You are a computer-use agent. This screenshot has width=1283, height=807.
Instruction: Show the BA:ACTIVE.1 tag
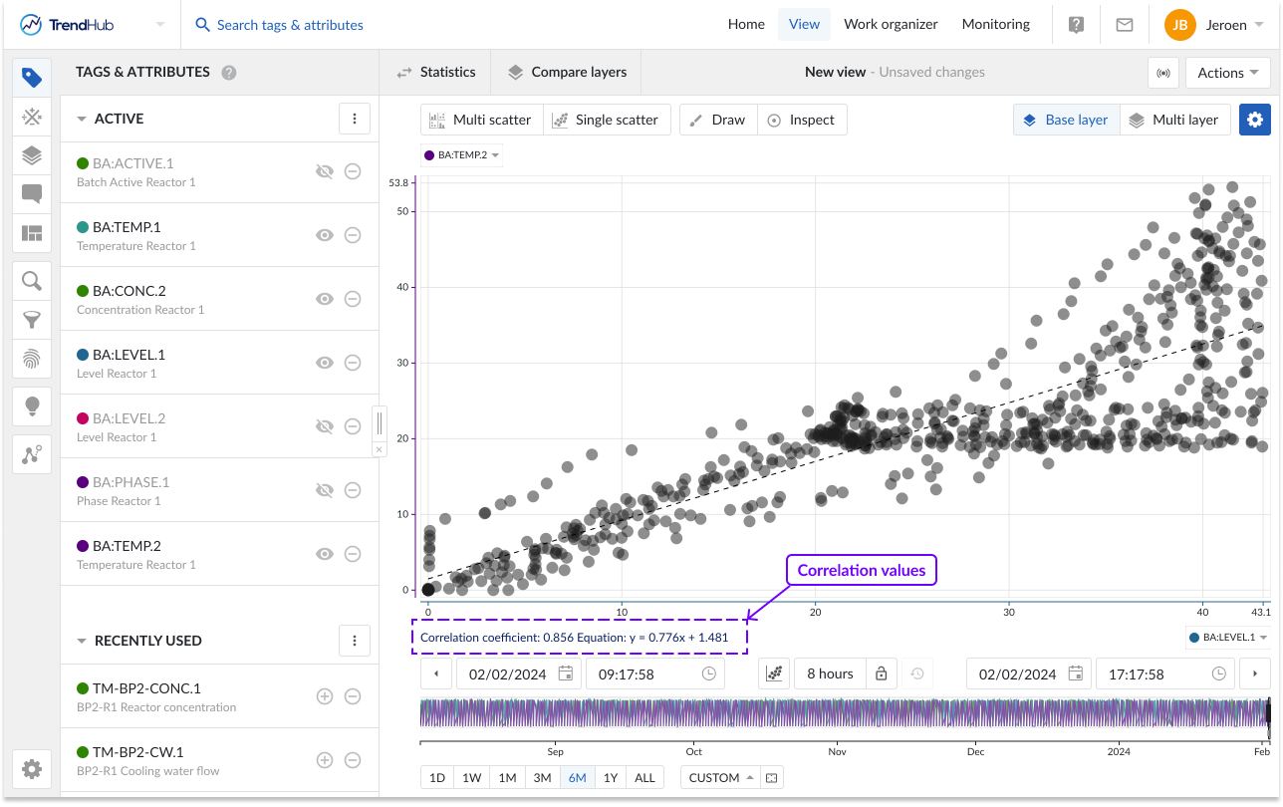click(x=325, y=171)
